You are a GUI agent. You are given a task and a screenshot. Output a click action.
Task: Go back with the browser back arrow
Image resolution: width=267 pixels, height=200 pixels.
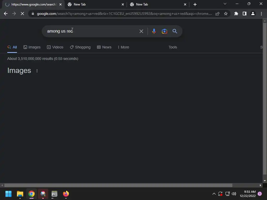coord(6,14)
